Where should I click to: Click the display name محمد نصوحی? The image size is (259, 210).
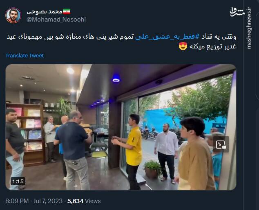pos(45,12)
